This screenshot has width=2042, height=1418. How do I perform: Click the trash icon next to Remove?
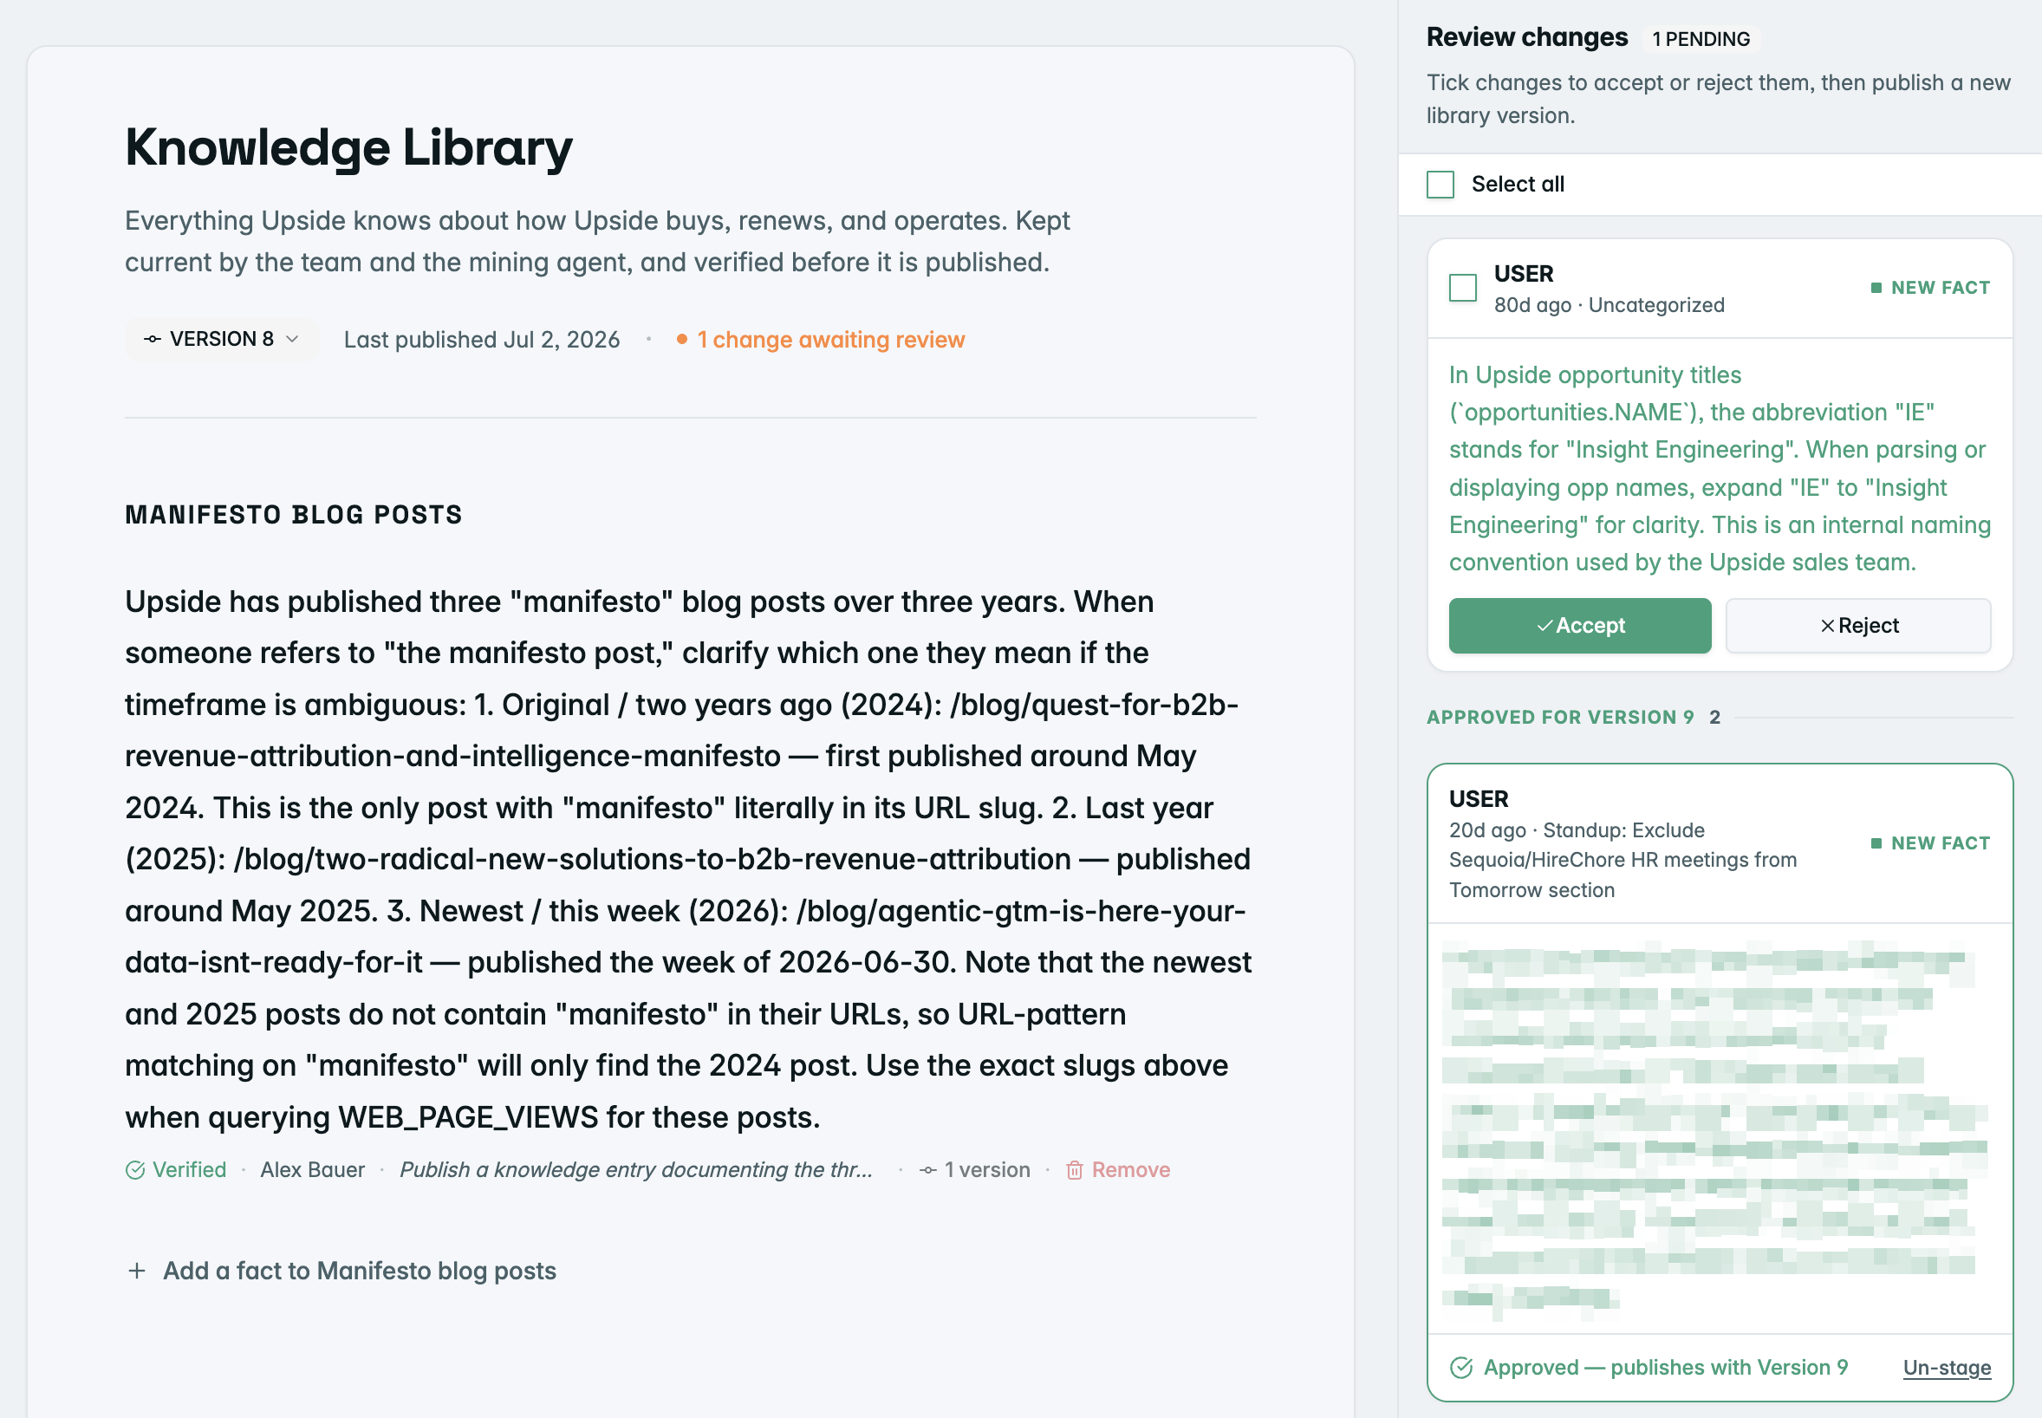(1074, 1170)
